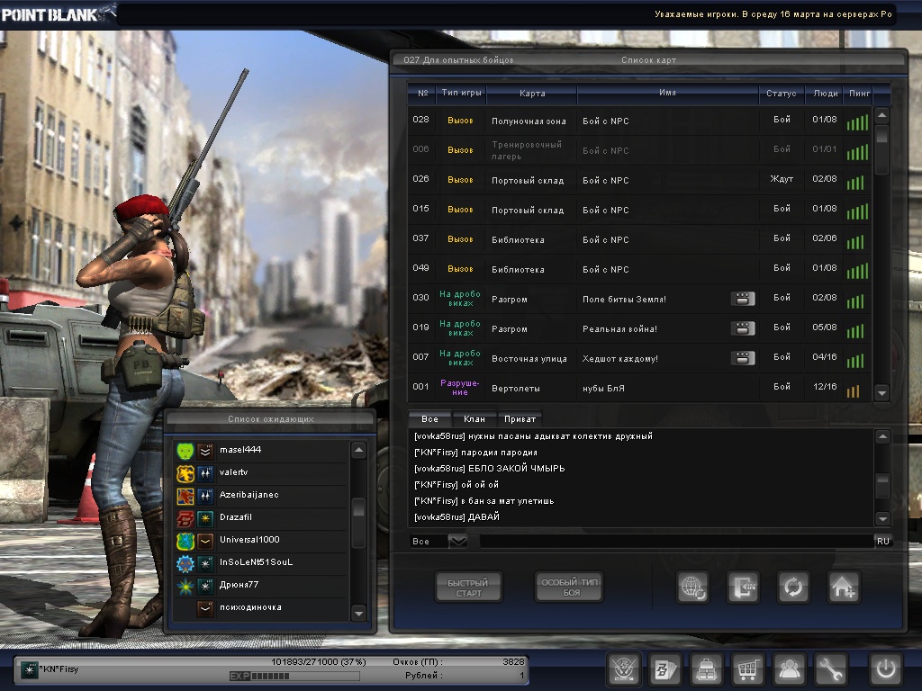Click the Особый тип боя button
This screenshot has height=691, width=922.
(x=569, y=588)
